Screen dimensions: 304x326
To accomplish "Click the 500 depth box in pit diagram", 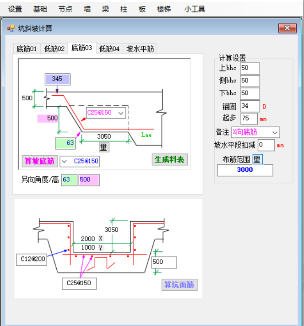I will coord(164,262).
